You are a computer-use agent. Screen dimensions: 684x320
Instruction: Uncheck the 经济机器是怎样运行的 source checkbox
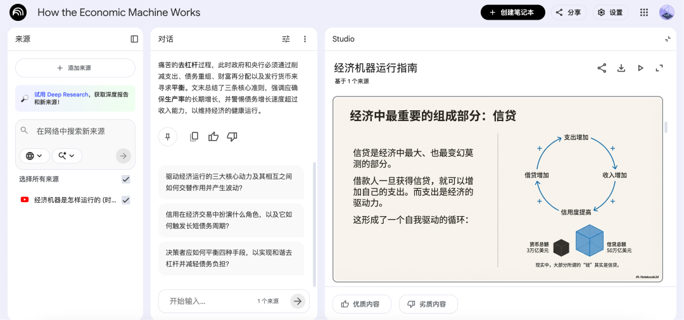[x=126, y=200]
